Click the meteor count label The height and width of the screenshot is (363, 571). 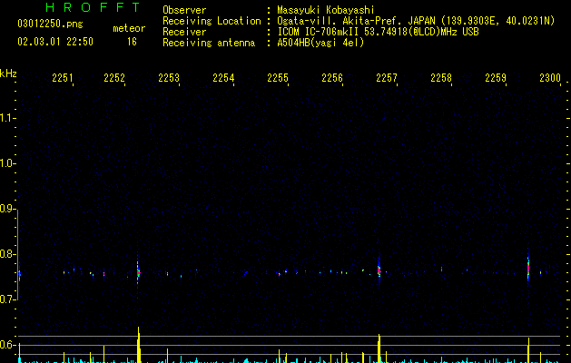[129, 28]
